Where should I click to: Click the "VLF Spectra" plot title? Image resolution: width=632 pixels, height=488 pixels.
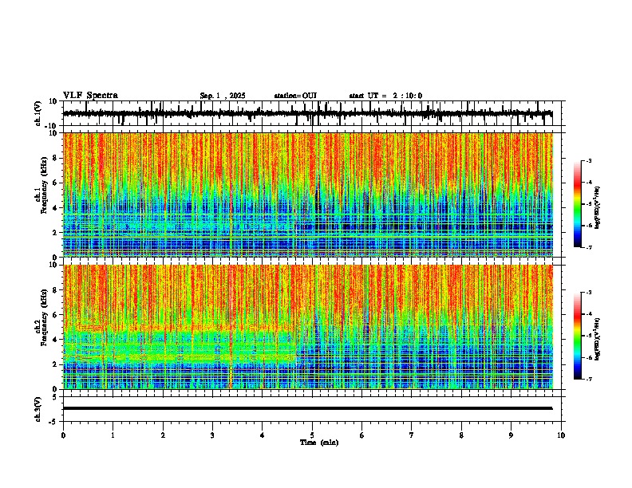(90, 96)
